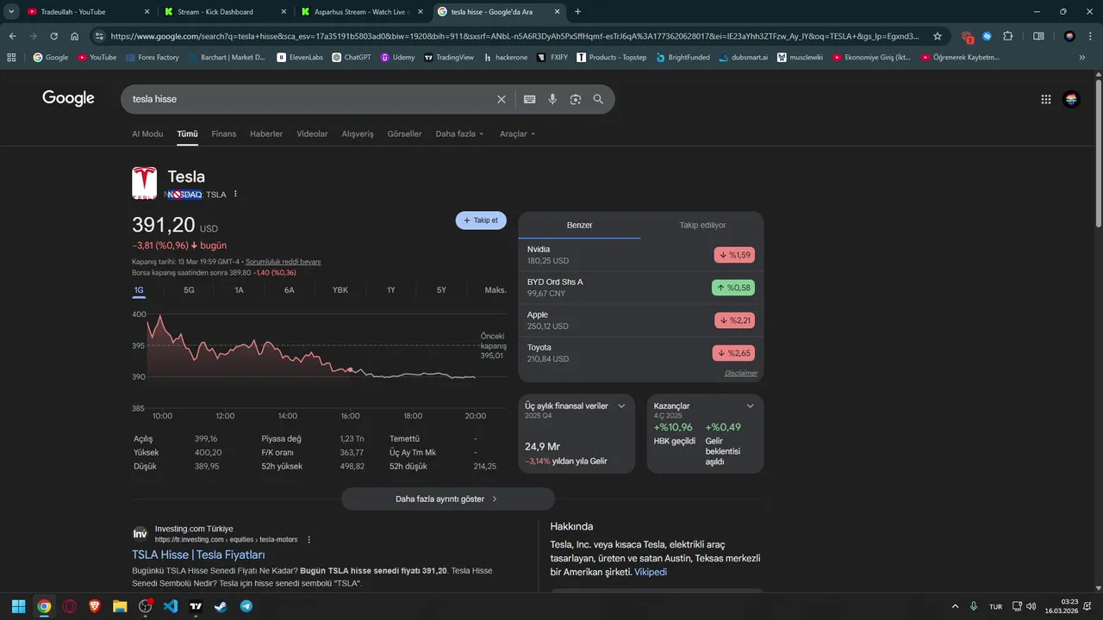The height and width of the screenshot is (620, 1103).
Task: Select the Videolar search tab
Action: tap(312, 134)
